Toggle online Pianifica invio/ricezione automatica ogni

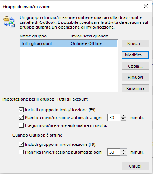(21, 118)
